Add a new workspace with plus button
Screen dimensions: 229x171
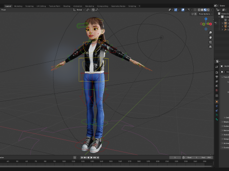click(139, 6)
